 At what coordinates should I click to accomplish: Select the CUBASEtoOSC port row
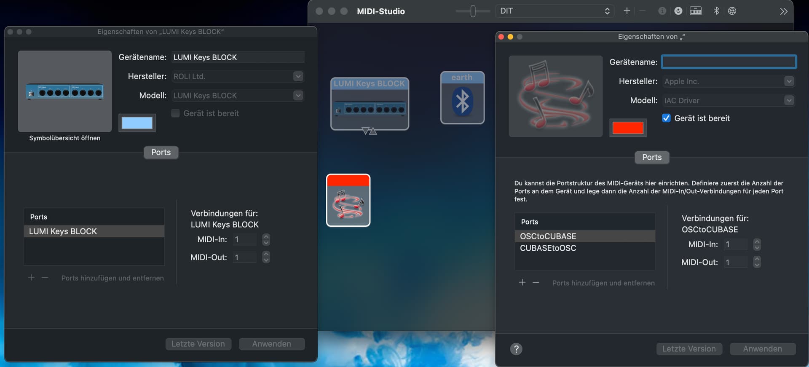585,248
